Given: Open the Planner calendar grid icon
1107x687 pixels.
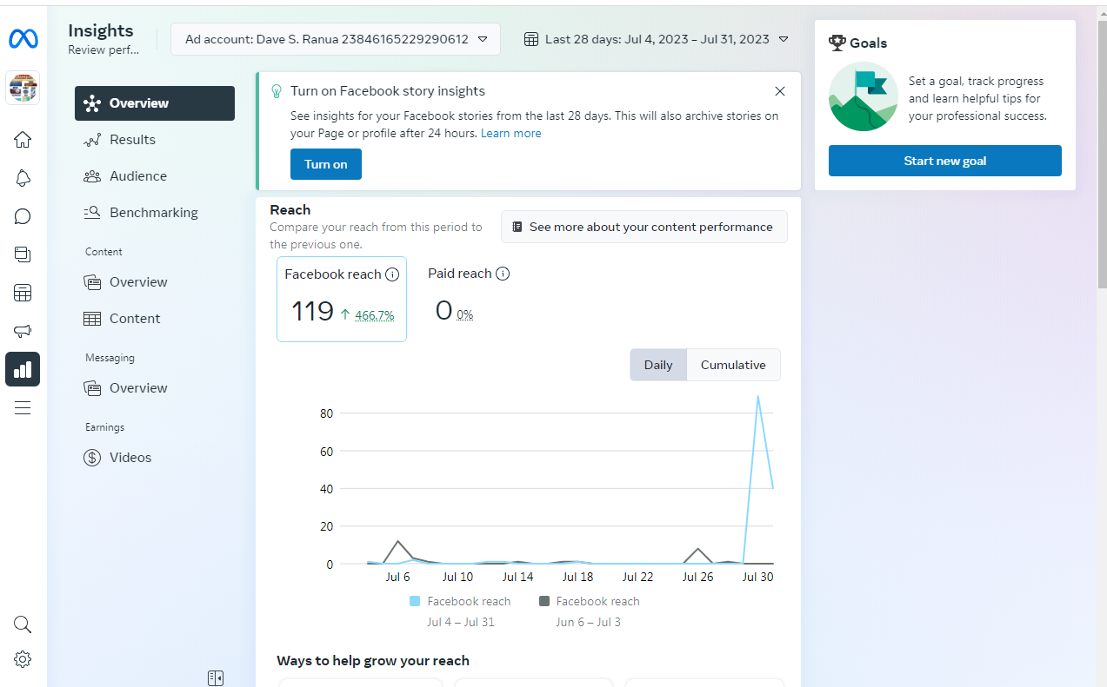Looking at the screenshot, I should point(23,293).
